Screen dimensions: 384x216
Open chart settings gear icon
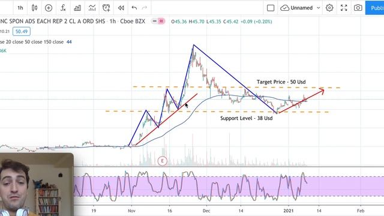point(329,8)
